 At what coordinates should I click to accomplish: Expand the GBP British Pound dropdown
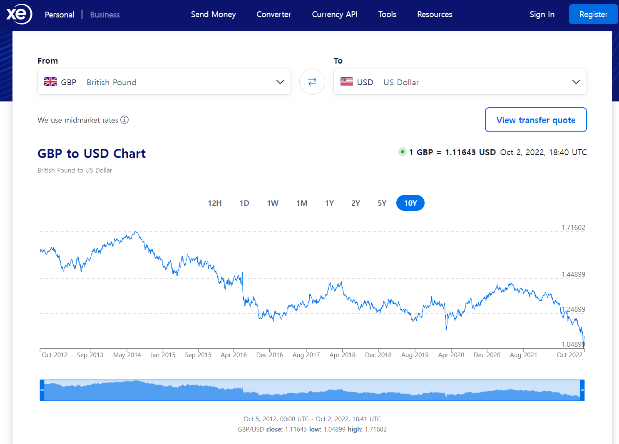coord(164,82)
